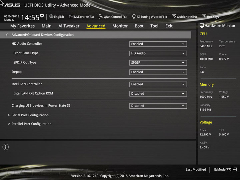
Task: Click the CPU temperature 29°C value
Action: pos(222,46)
